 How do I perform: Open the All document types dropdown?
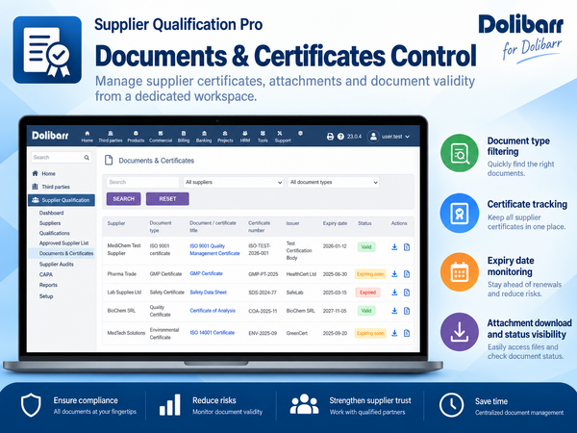pyautogui.click(x=334, y=182)
